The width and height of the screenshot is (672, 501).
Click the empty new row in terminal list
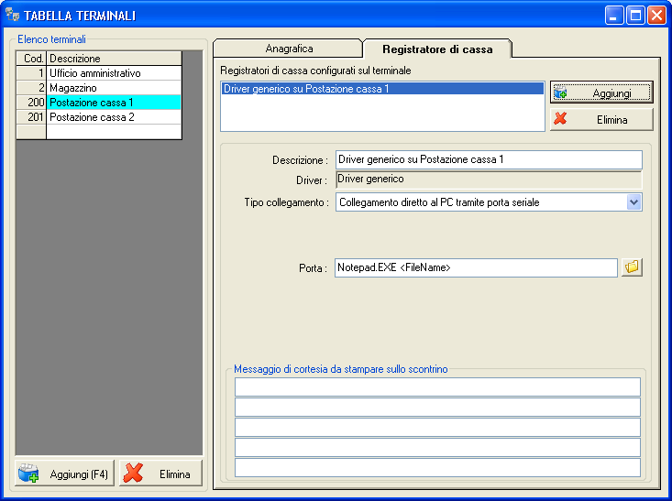[99, 132]
